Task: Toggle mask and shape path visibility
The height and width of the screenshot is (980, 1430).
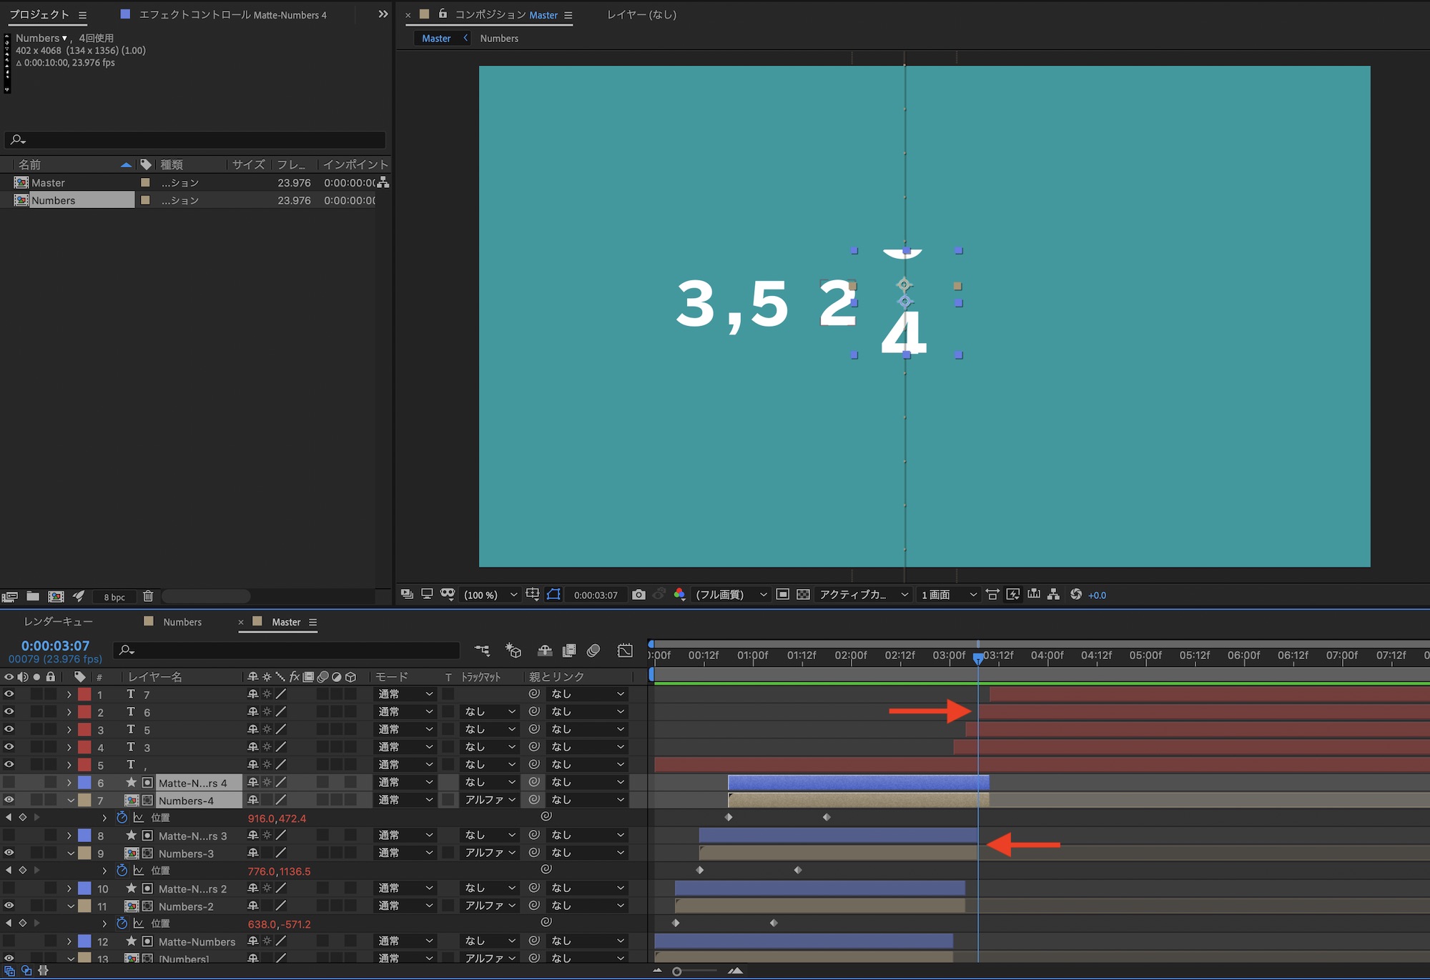Action: click(x=553, y=595)
